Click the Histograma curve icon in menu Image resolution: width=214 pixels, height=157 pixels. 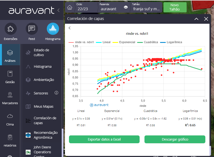pos(28,67)
